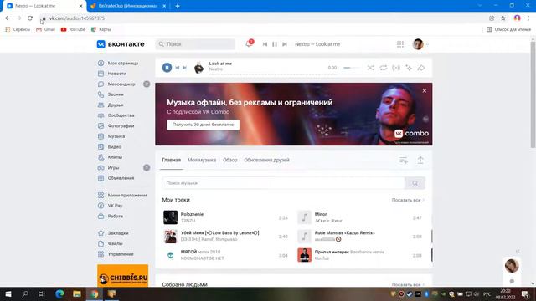Screen dimensions: 536x301
Task: Open the chibbis.ru ad banner
Action: pos(123,275)
